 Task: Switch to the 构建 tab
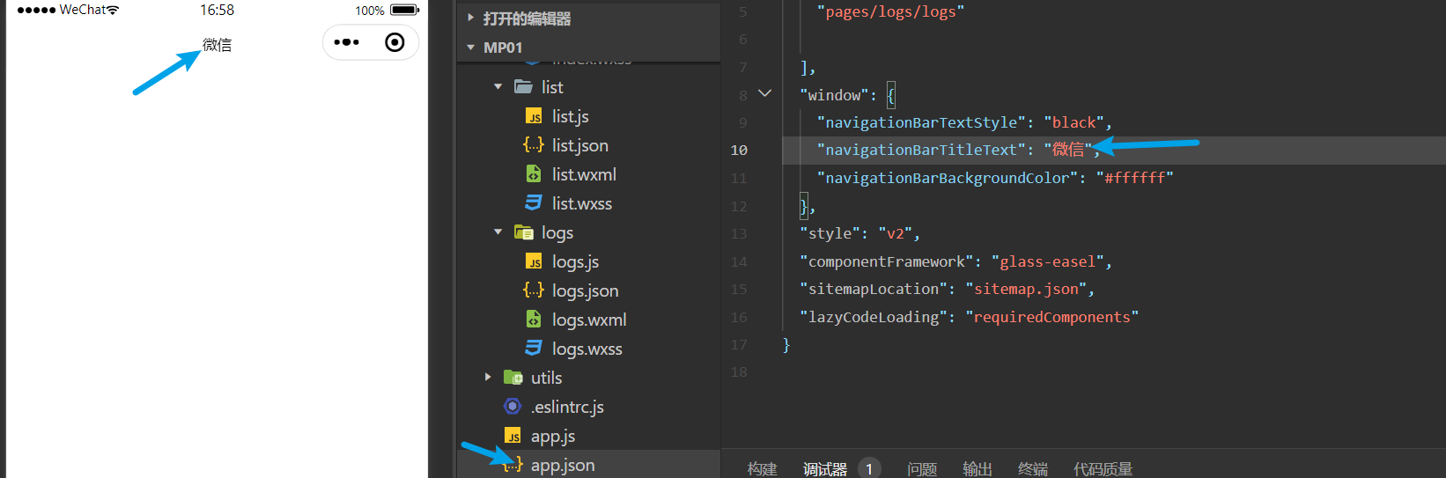(763, 469)
